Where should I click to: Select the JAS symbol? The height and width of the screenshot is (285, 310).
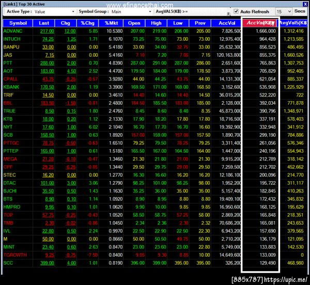(x=8, y=55)
